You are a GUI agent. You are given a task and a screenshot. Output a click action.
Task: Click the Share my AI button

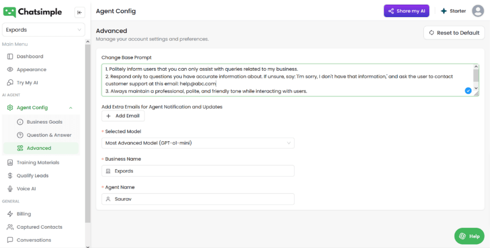click(406, 11)
